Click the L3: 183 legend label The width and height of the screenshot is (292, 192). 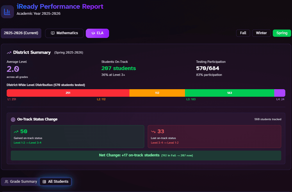coord(191,99)
